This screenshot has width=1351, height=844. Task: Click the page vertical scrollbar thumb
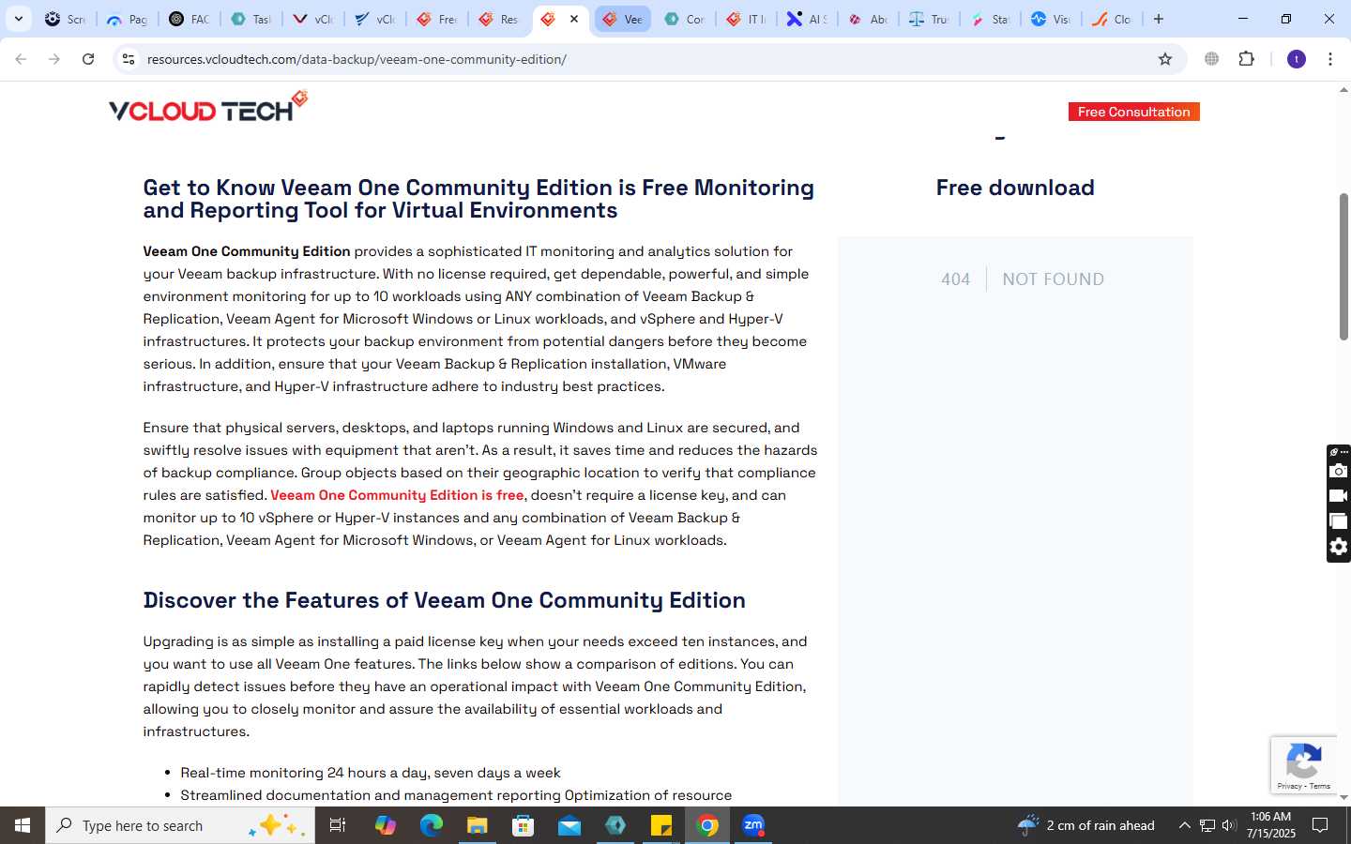[1343, 266]
